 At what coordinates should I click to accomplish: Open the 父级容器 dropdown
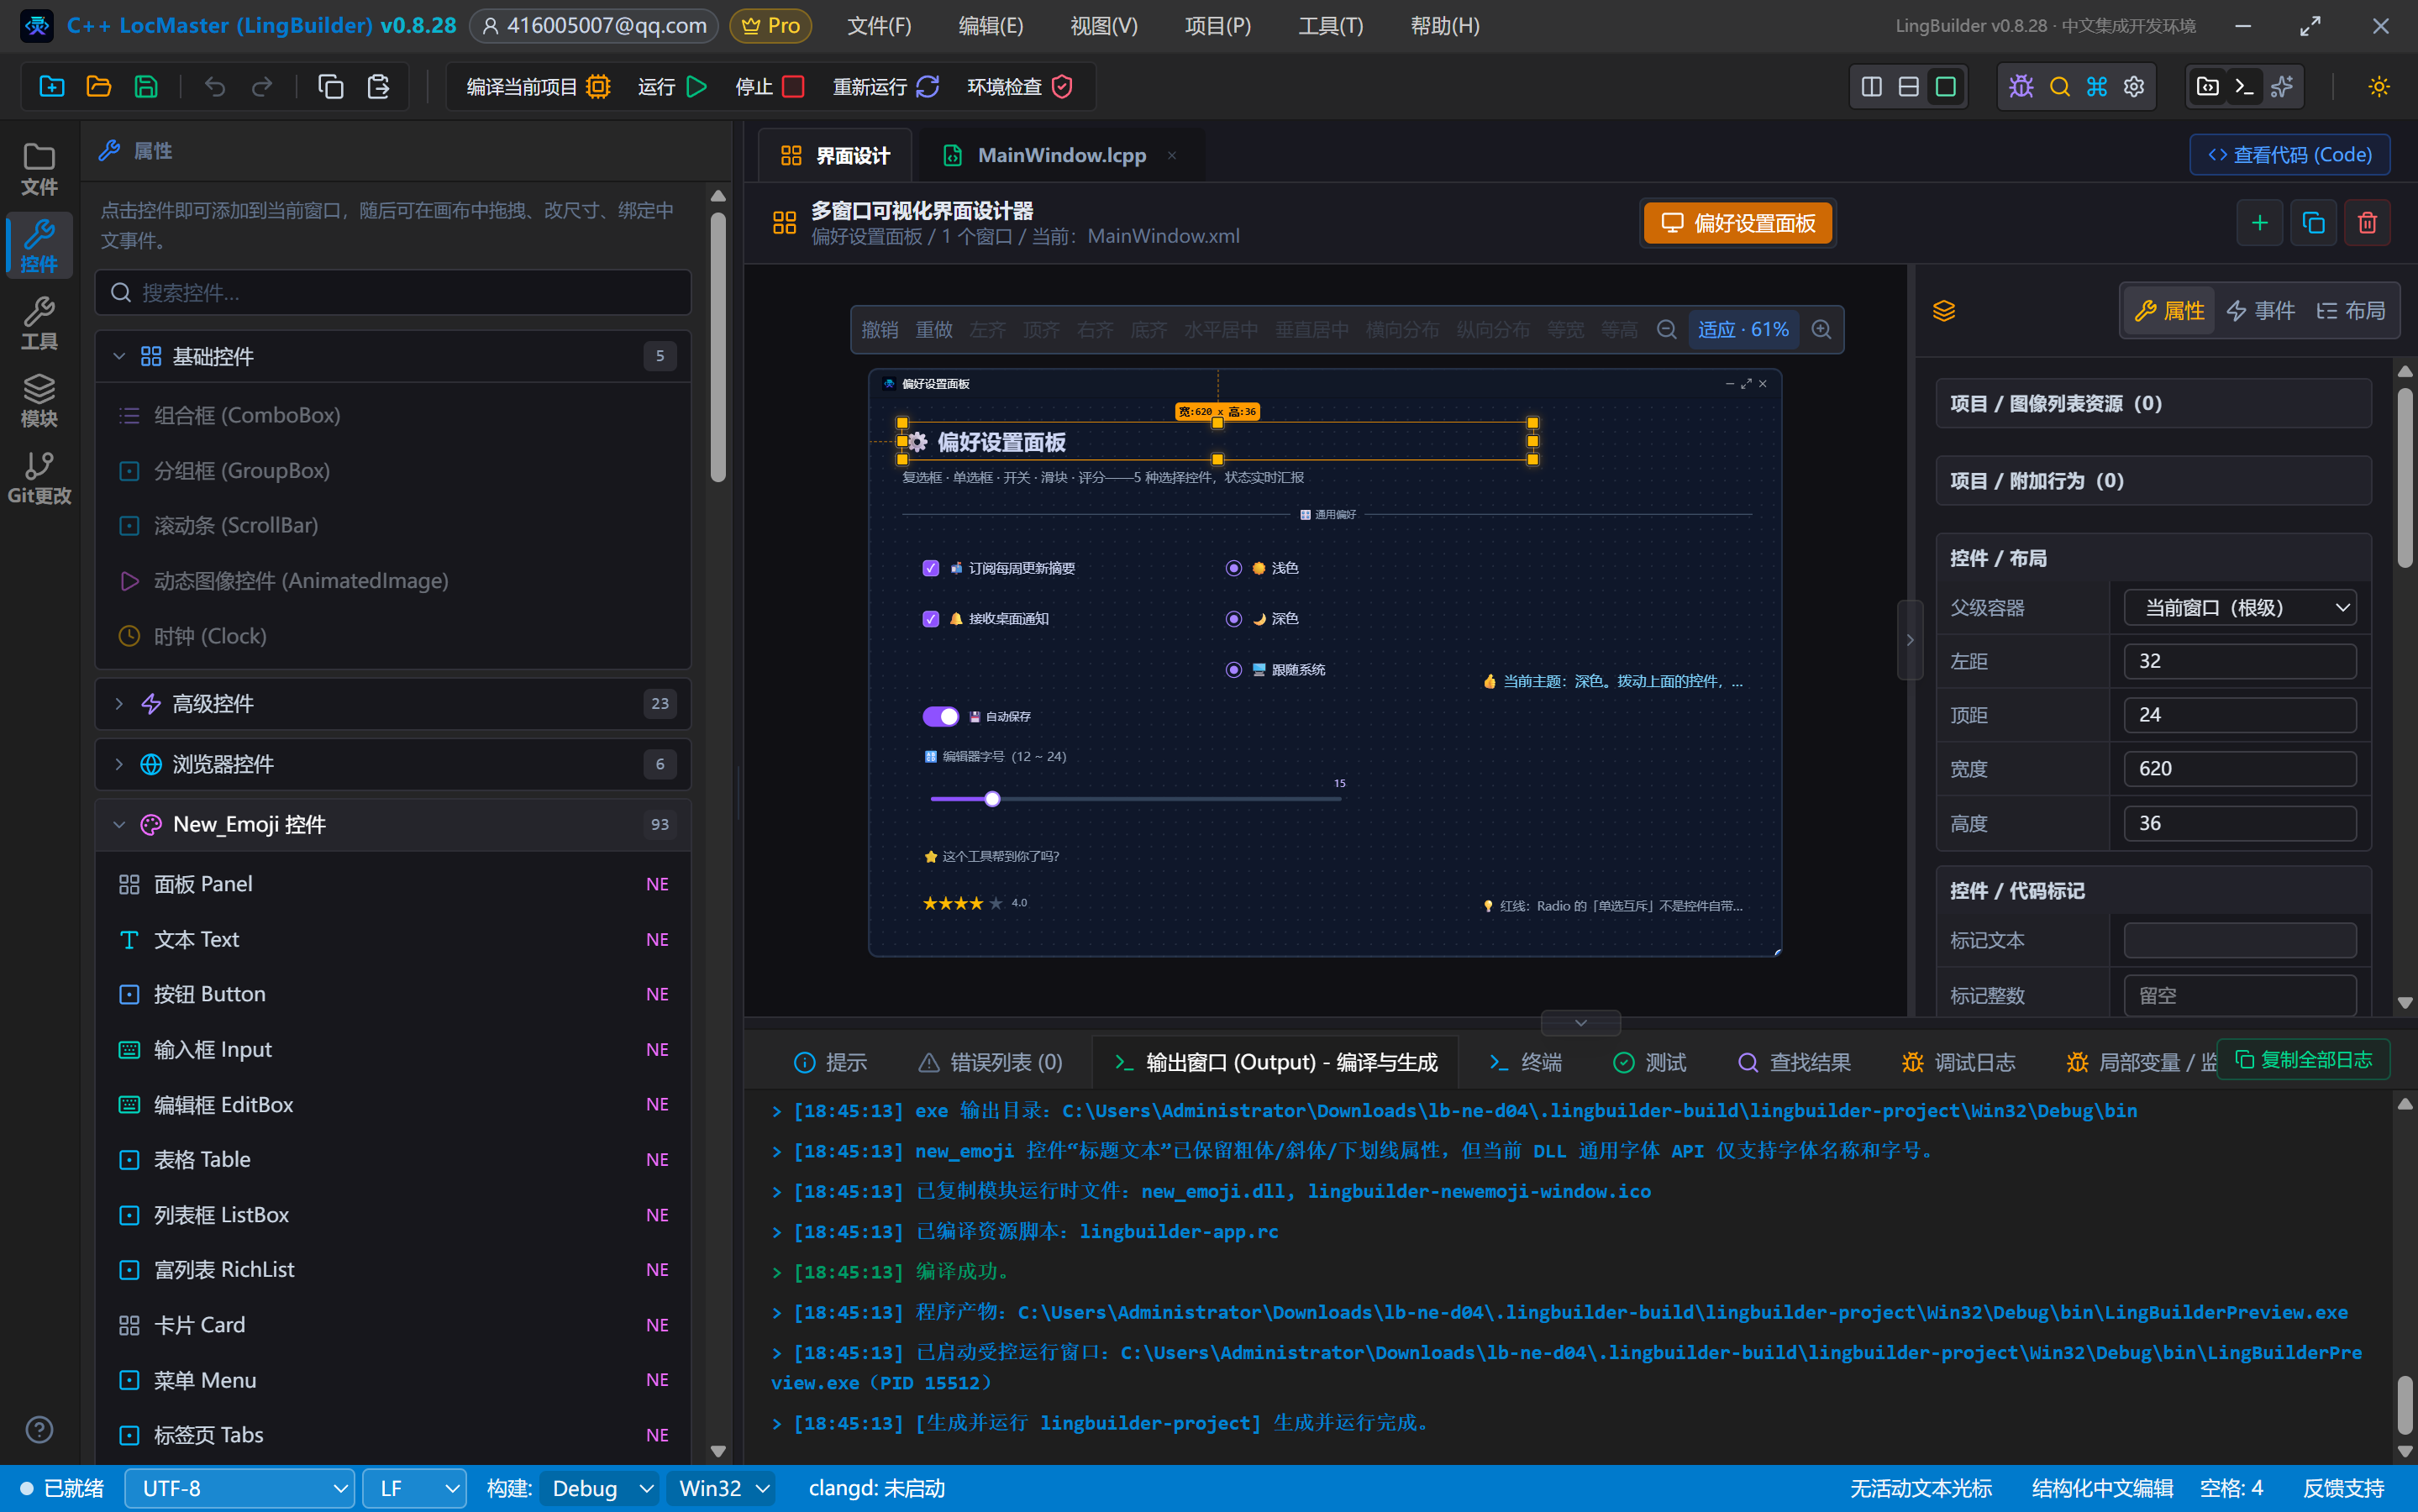[2240, 608]
